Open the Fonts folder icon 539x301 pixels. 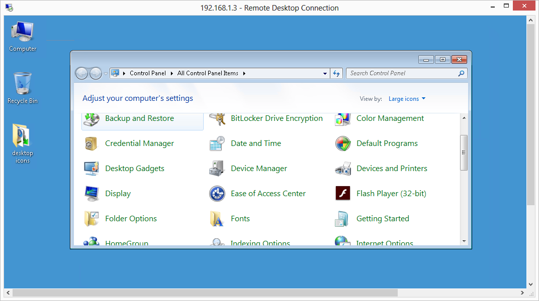tap(217, 219)
